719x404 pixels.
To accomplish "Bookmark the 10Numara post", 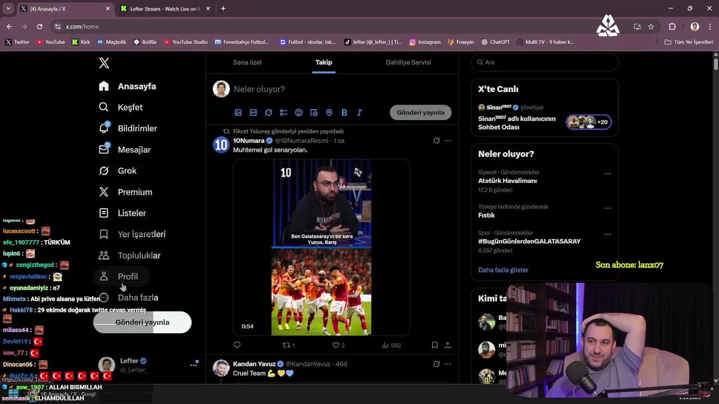I will [x=435, y=345].
